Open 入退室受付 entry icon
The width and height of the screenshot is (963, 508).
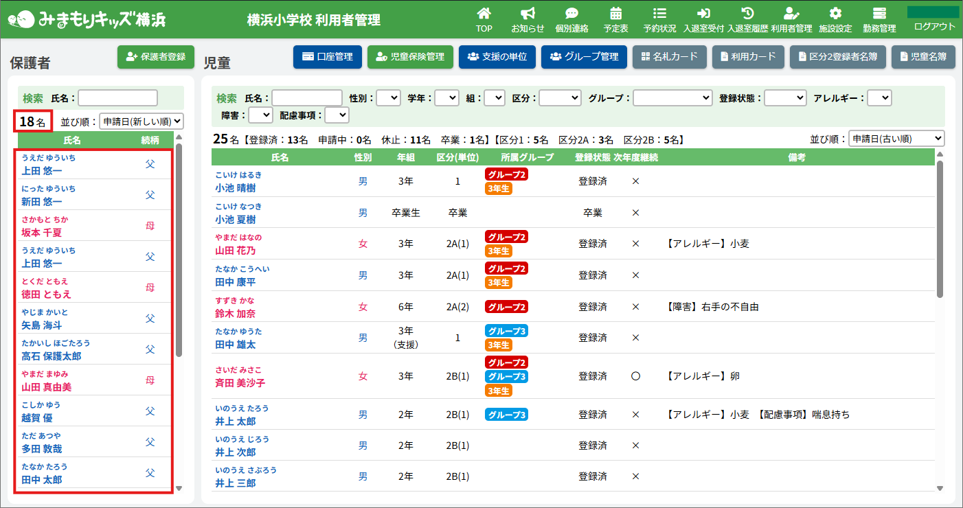tap(703, 14)
